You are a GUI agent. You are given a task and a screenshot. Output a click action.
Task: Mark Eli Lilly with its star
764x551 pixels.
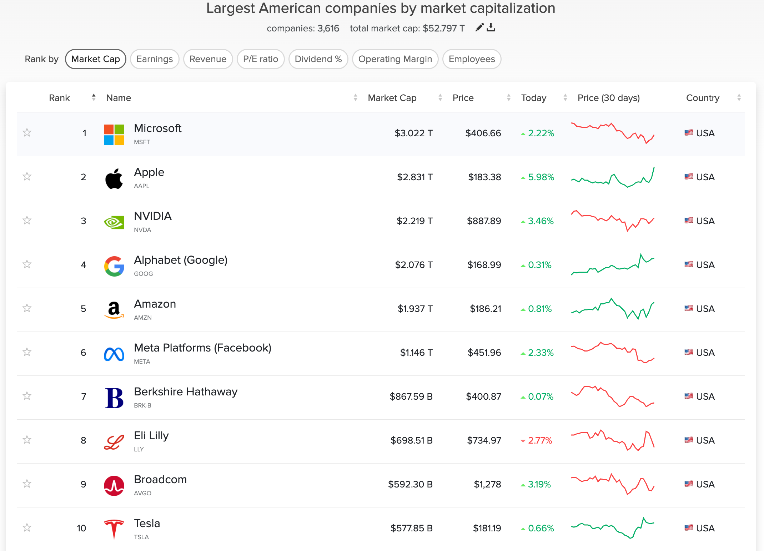click(x=27, y=440)
